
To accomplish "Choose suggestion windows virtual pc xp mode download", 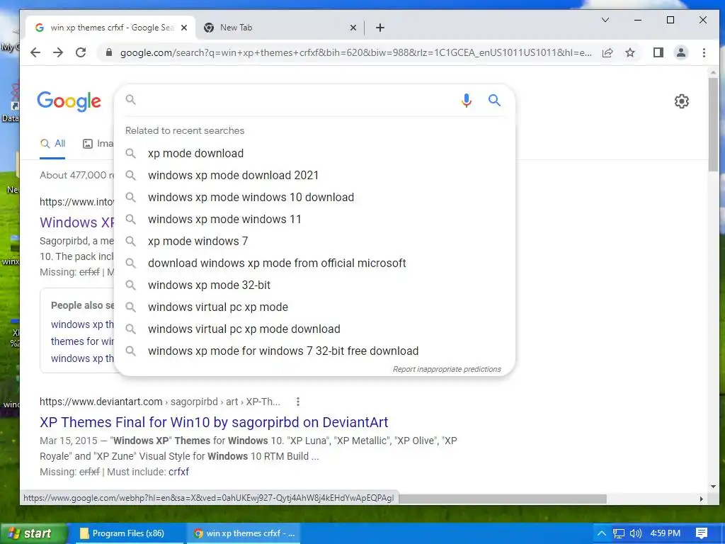I will click(314, 329).
